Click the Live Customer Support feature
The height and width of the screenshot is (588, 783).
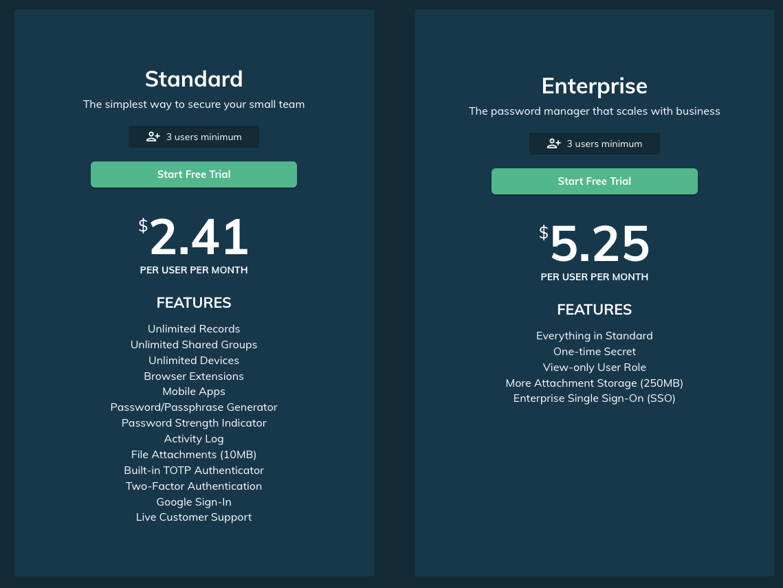194,517
